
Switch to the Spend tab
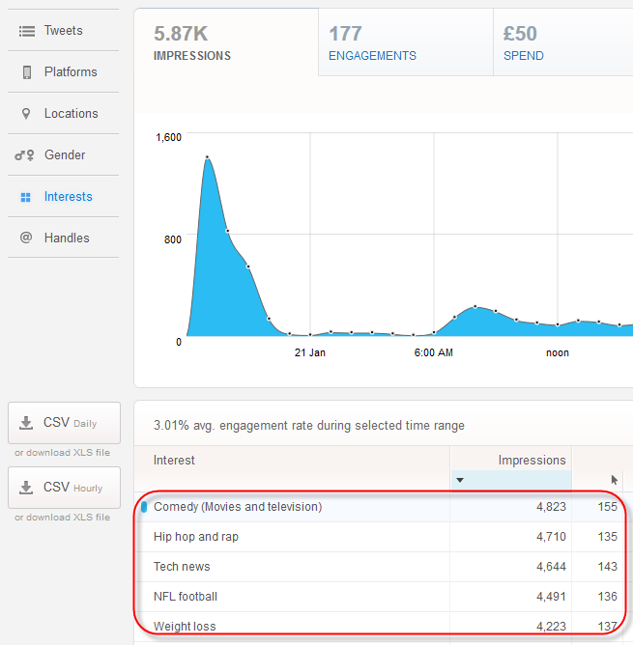tap(561, 43)
